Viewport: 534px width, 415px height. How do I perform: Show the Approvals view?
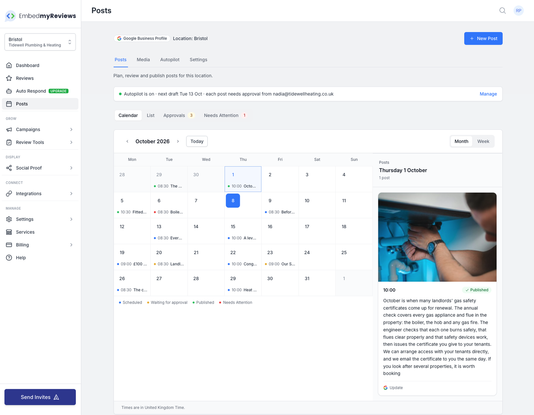(x=178, y=115)
